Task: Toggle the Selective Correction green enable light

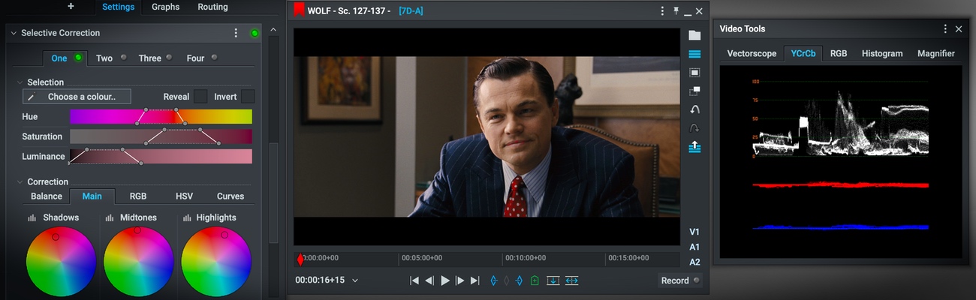Action: pos(255,33)
